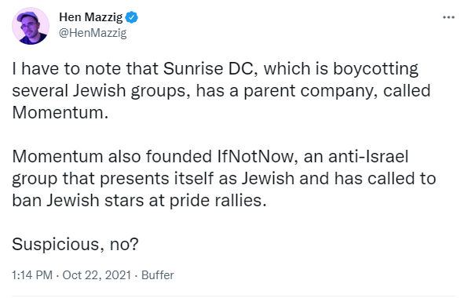
Task: Click the words pride rallies
Action: tap(218, 201)
